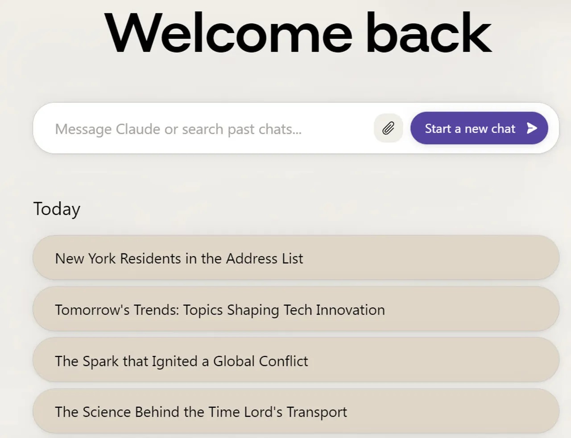571x438 pixels.
Task: Start a new chat
Action: click(479, 128)
